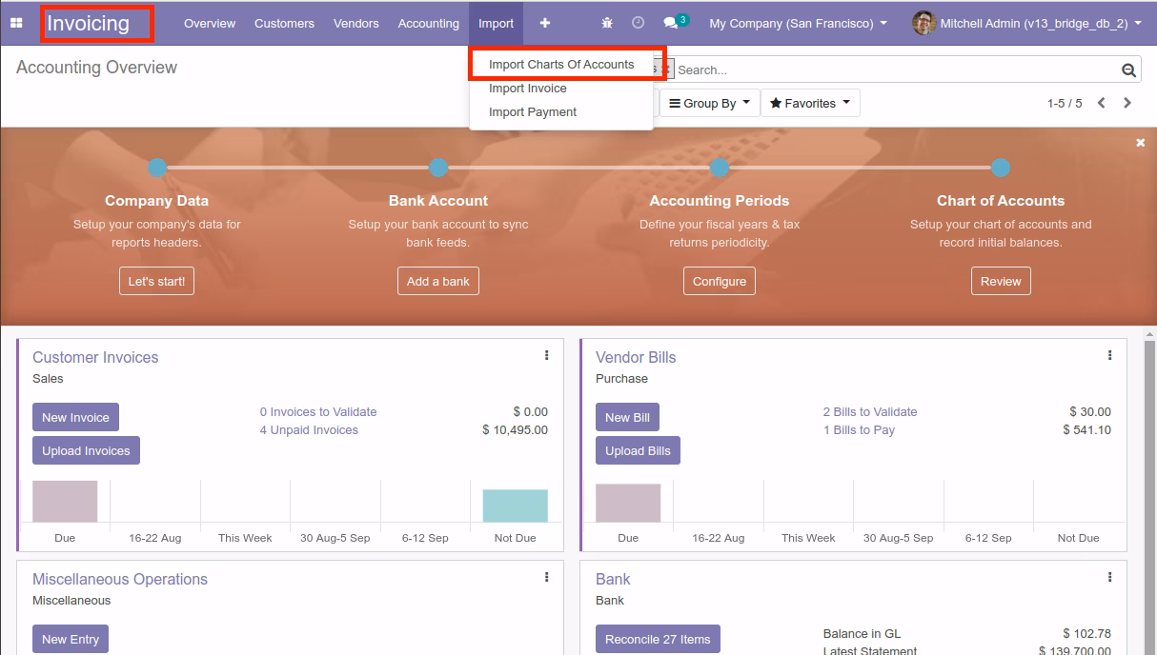Viewport: 1157px width, 655px height.
Task: Select Import Payment menu entry
Action: coord(533,111)
